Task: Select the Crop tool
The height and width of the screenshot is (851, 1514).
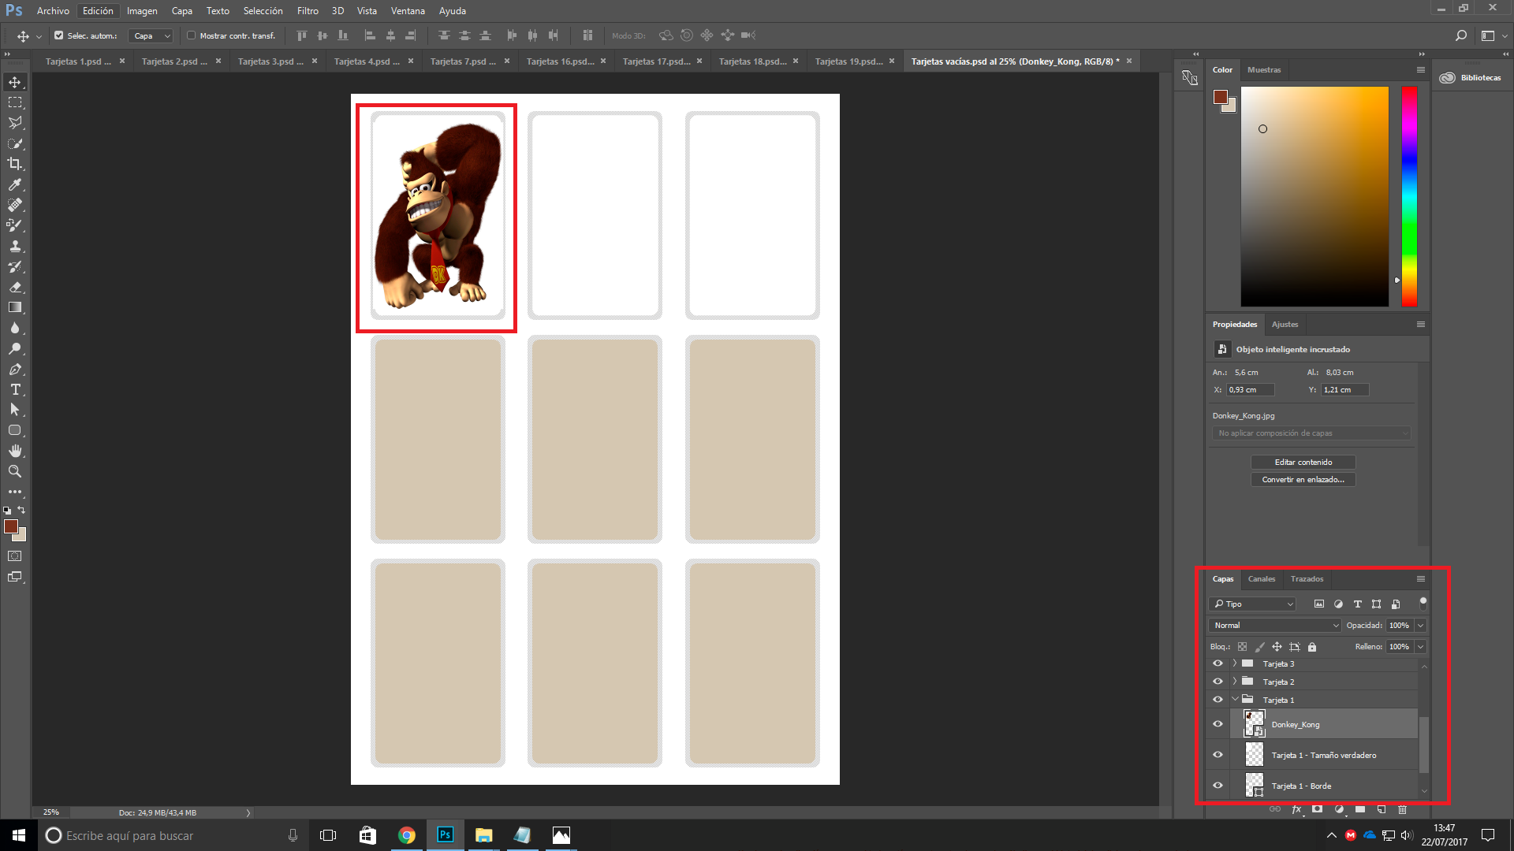Action: point(15,164)
